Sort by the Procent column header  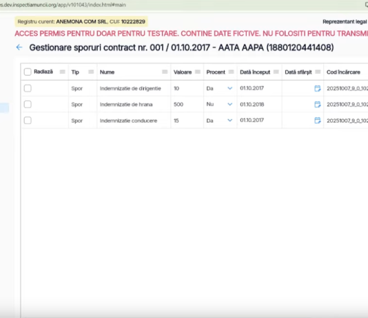[216, 72]
